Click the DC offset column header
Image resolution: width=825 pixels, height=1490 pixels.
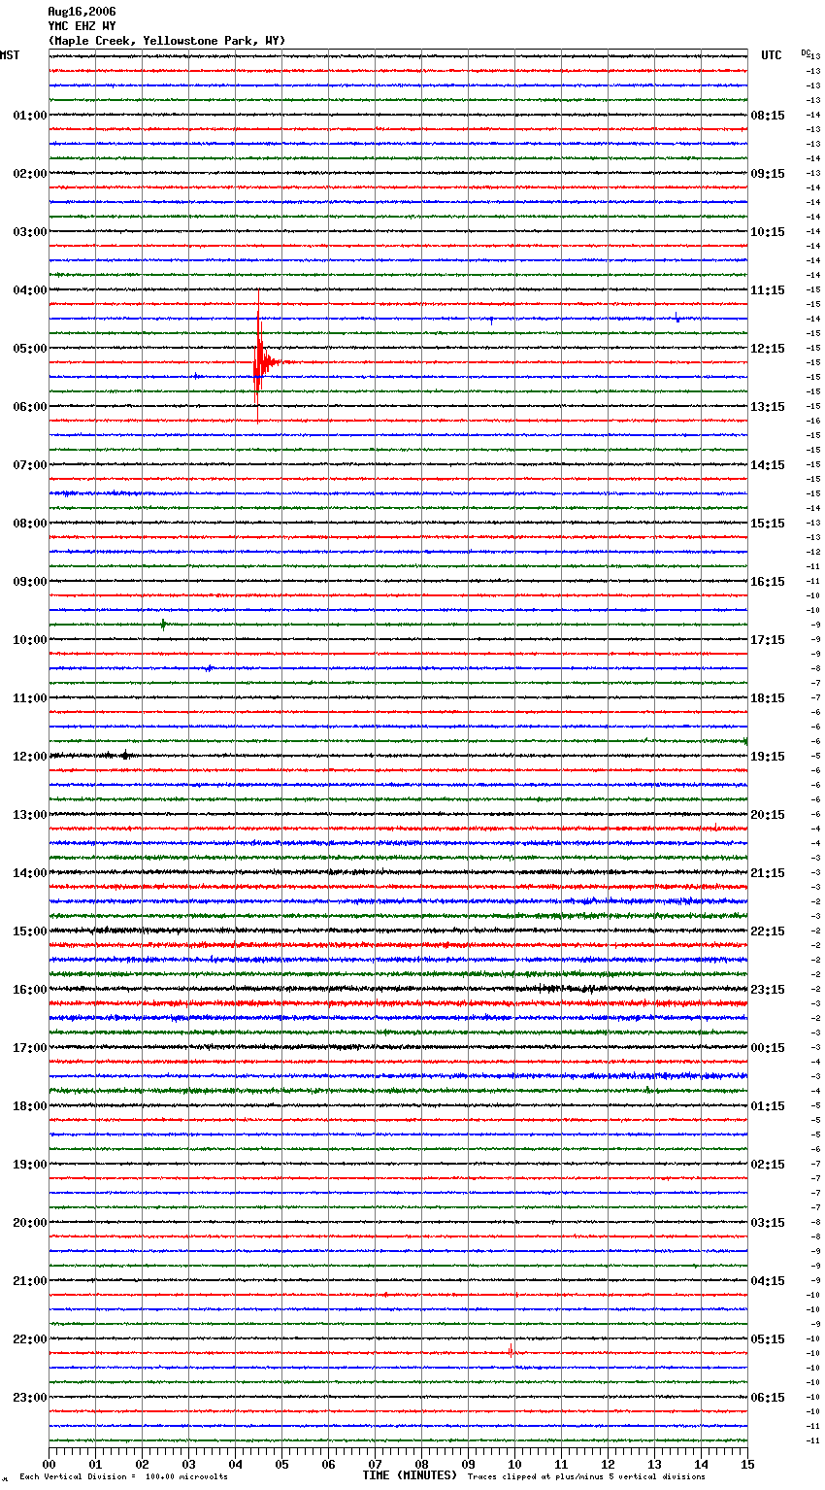click(806, 52)
